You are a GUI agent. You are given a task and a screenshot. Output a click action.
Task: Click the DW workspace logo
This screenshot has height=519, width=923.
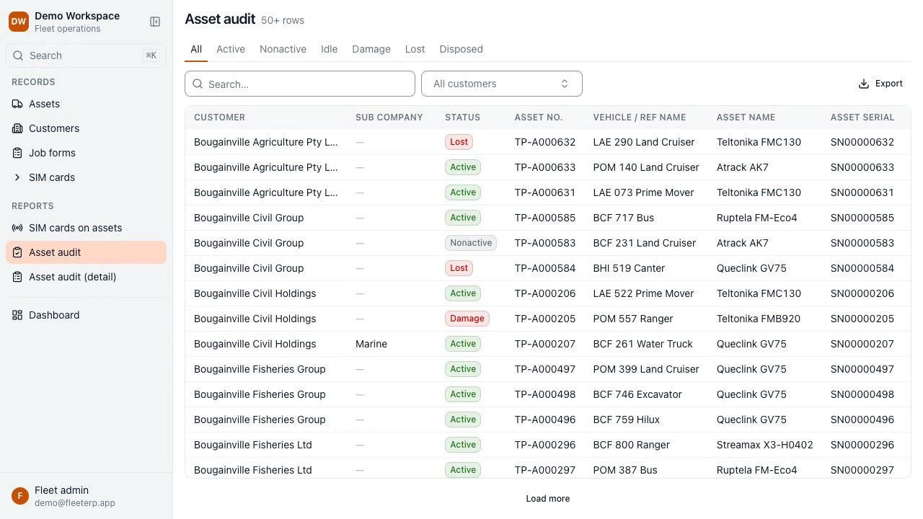coord(19,22)
